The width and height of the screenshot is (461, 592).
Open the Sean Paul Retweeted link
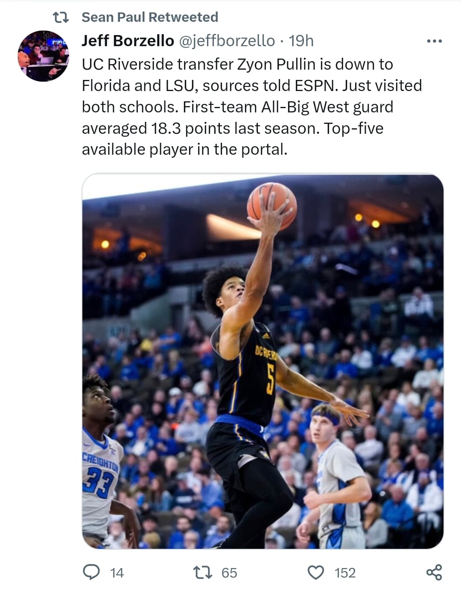tap(150, 17)
